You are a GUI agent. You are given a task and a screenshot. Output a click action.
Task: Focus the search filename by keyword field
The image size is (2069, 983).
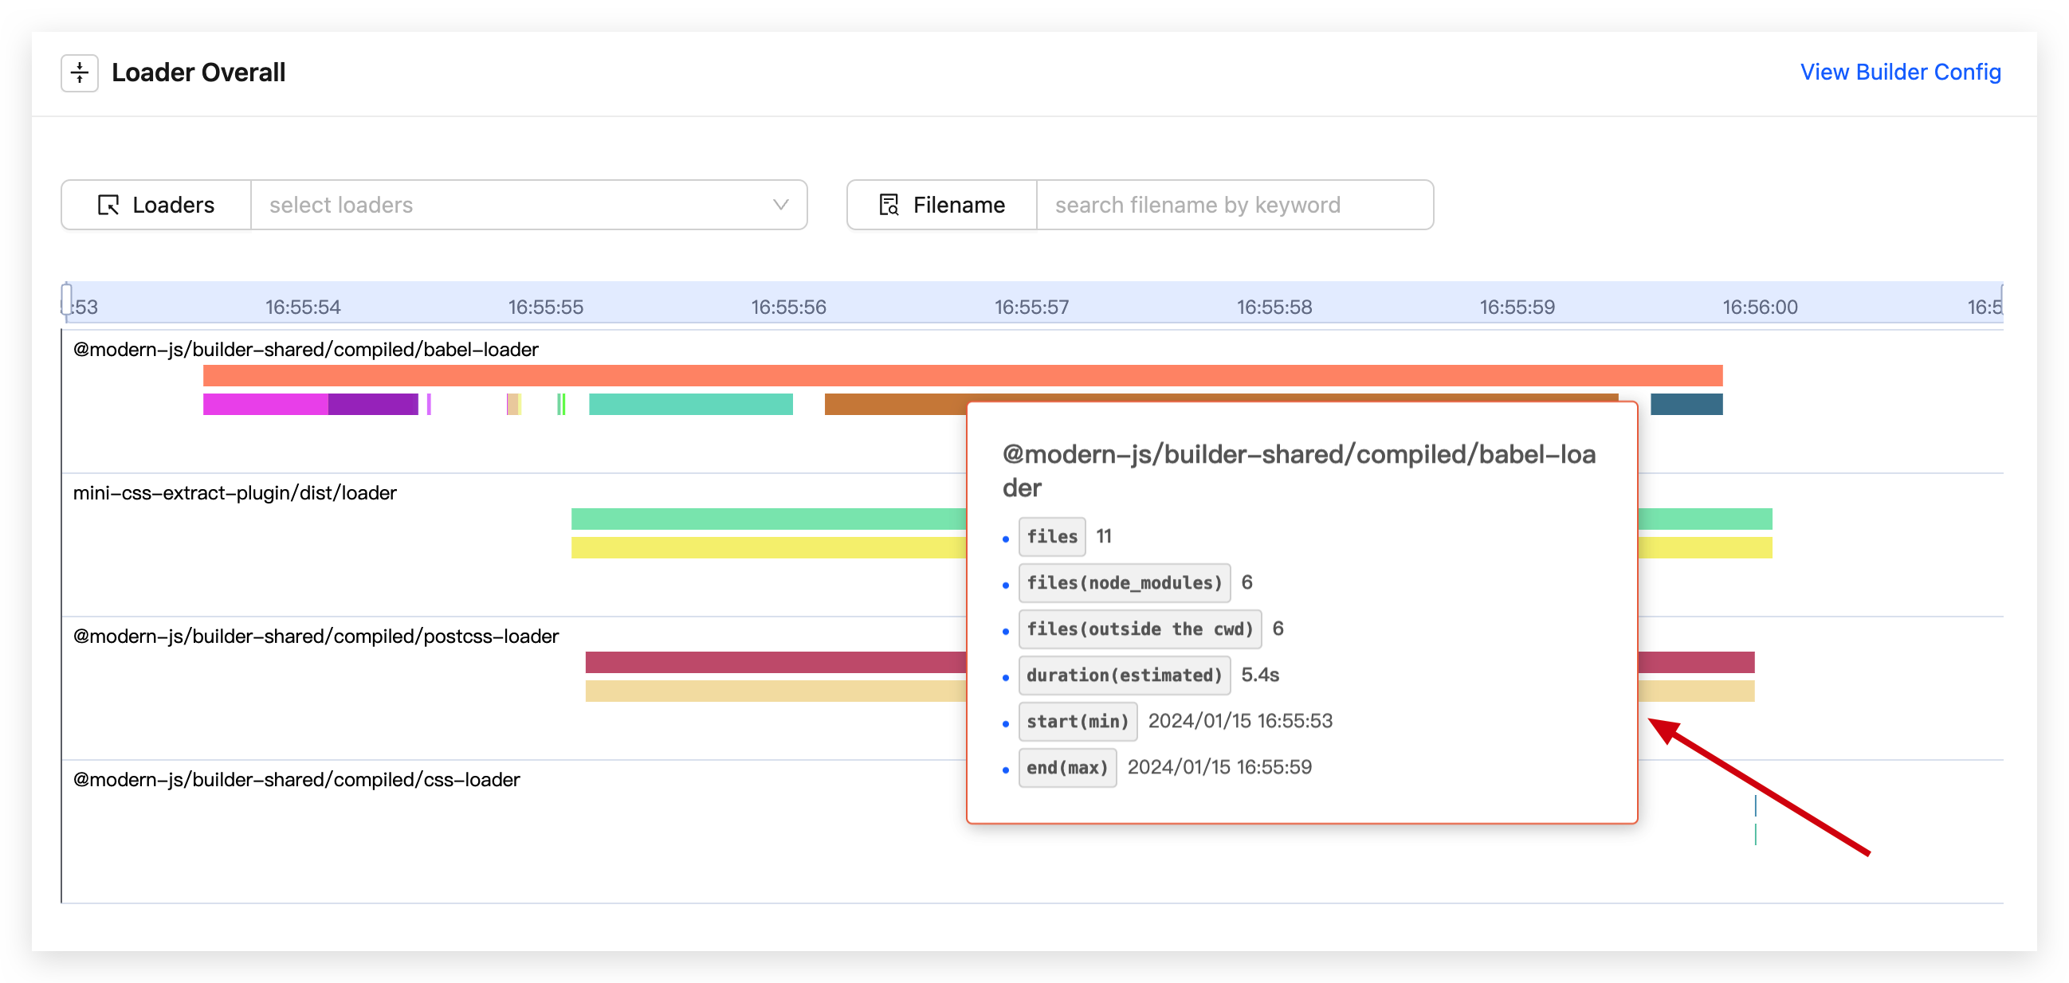[1235, 205]
